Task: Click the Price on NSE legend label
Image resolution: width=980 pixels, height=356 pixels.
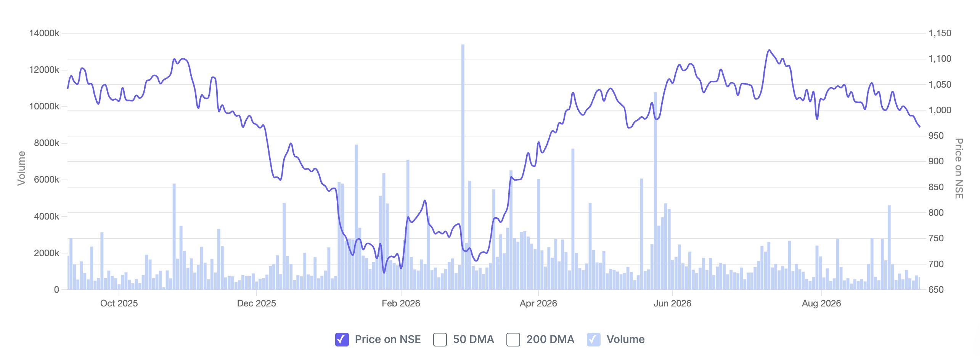Action: 388,339
